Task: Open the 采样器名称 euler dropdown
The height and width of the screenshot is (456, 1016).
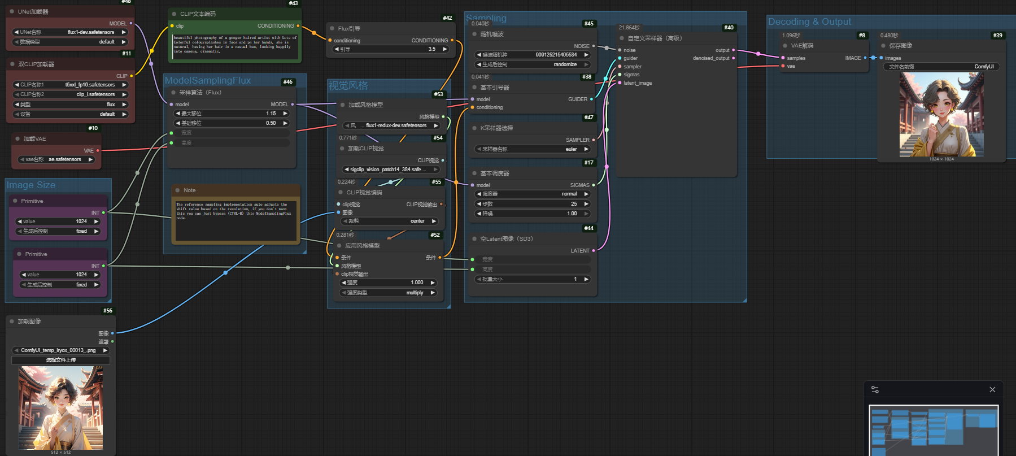Action: (533, 149)
